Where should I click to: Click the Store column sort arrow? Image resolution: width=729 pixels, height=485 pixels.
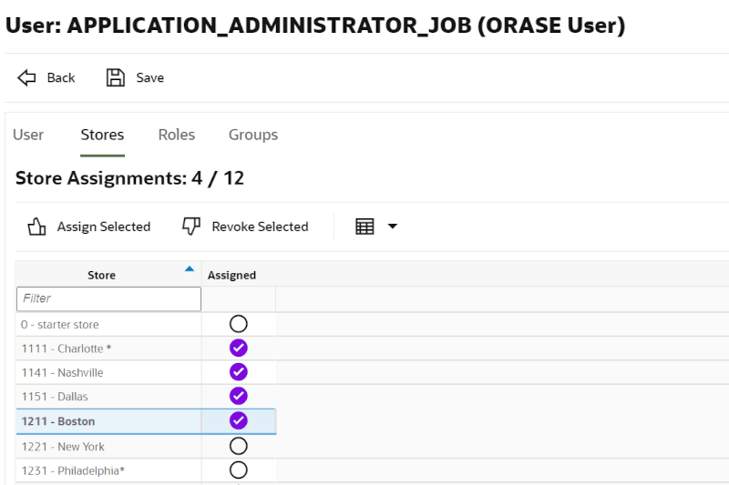tap(190, 269)
